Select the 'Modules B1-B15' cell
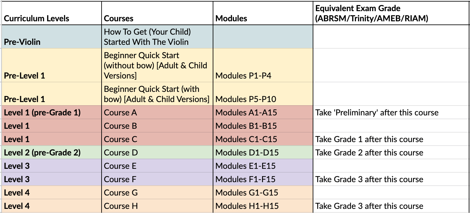 (x=263, y=126)
